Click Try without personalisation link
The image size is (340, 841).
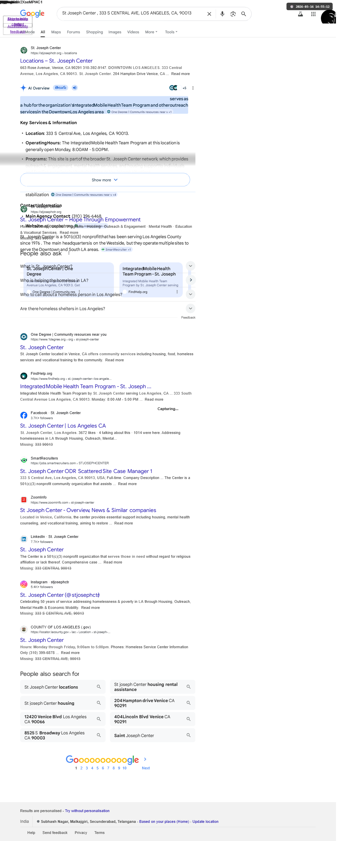87,811
